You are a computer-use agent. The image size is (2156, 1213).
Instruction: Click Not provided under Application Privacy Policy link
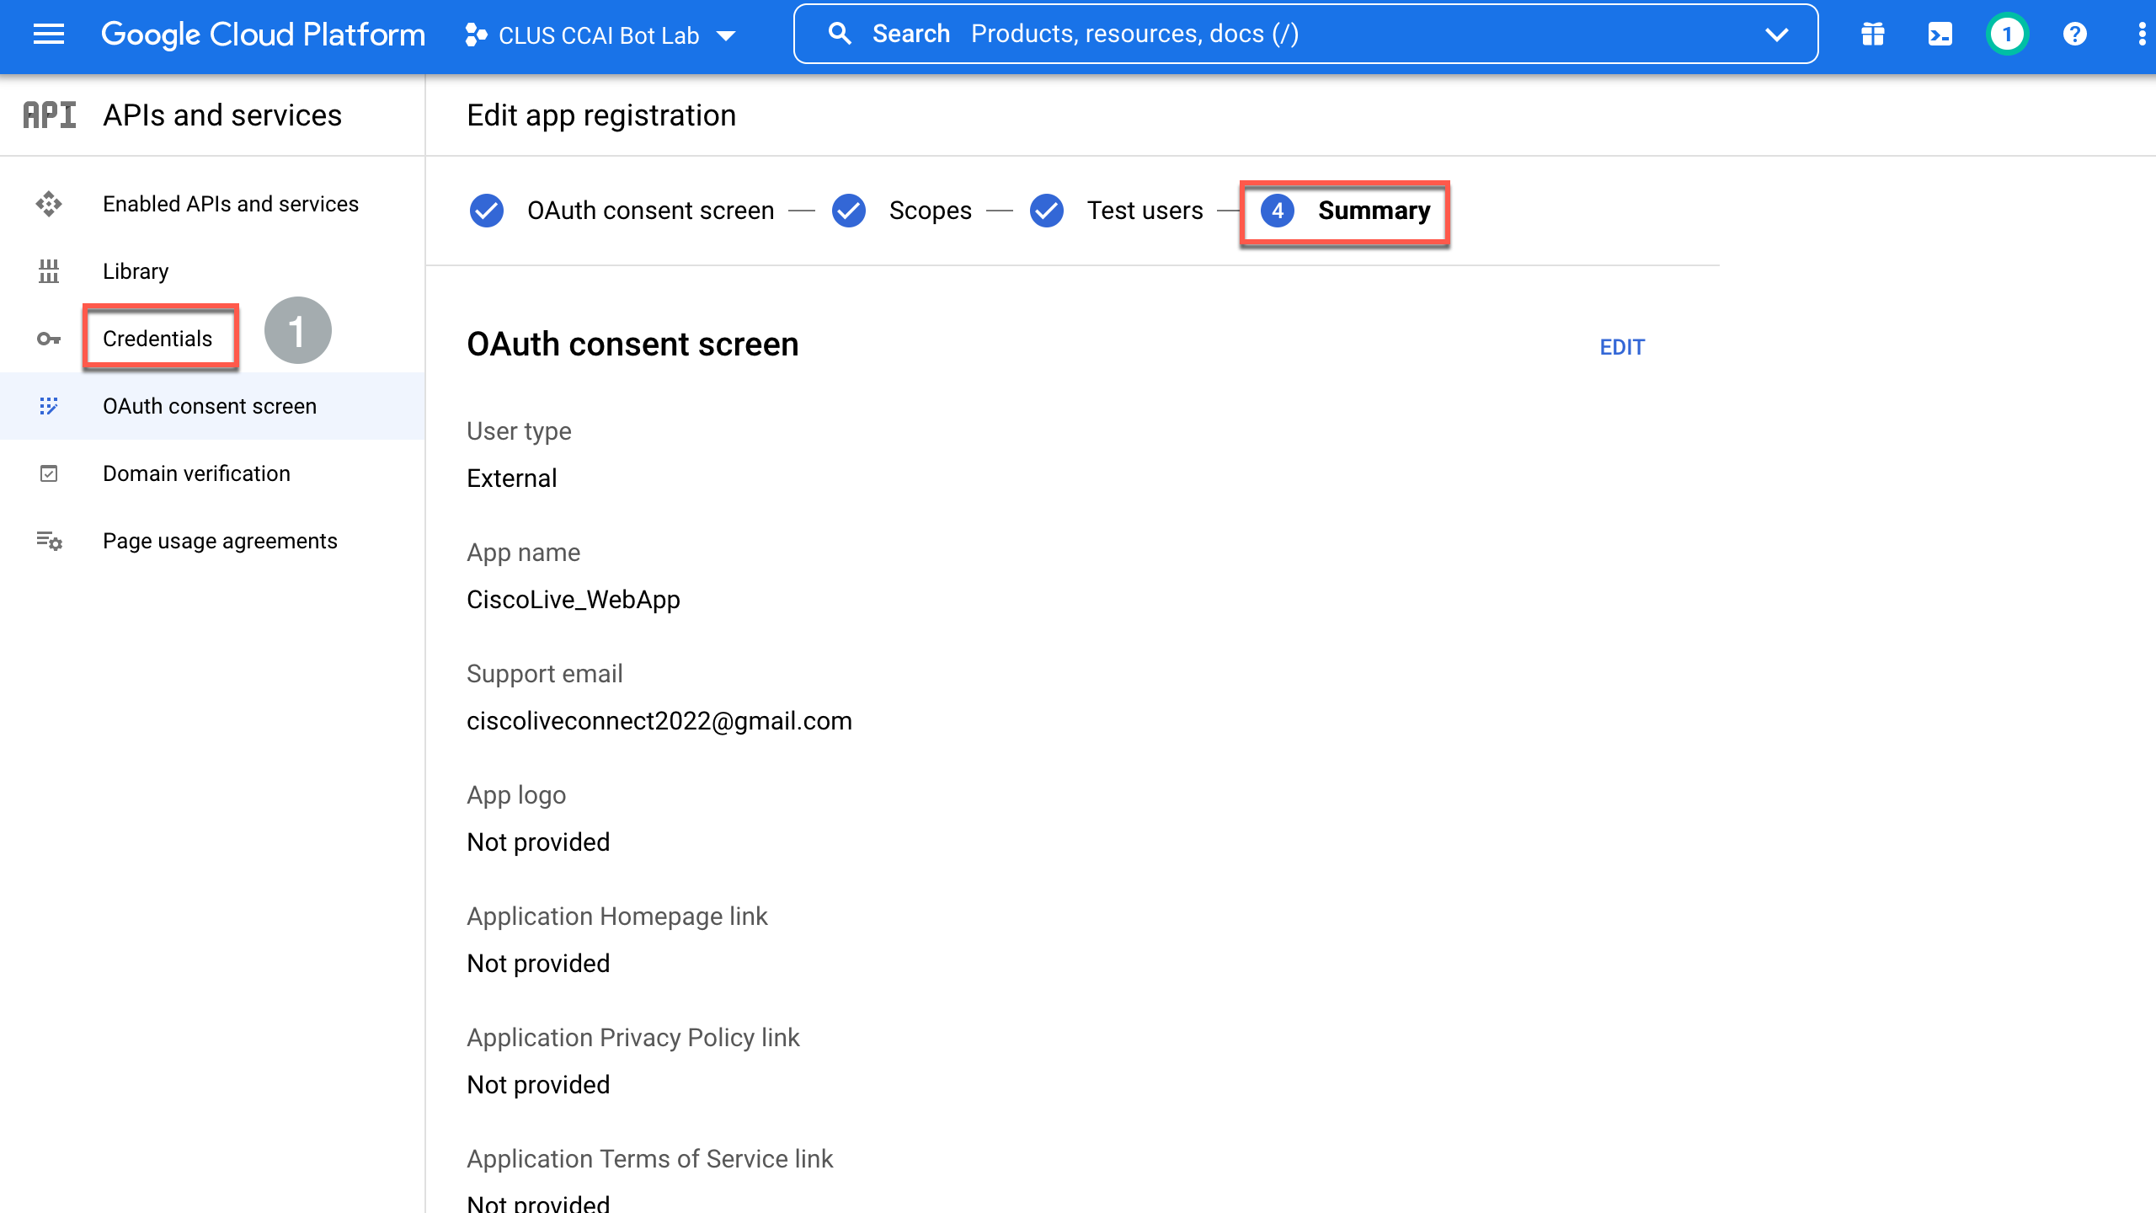(538, 1085)
